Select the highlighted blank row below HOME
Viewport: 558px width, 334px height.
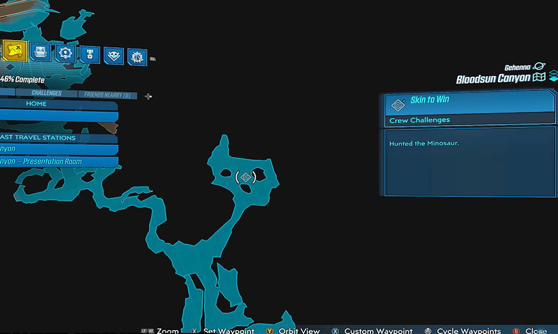click(x=59, y=116)
